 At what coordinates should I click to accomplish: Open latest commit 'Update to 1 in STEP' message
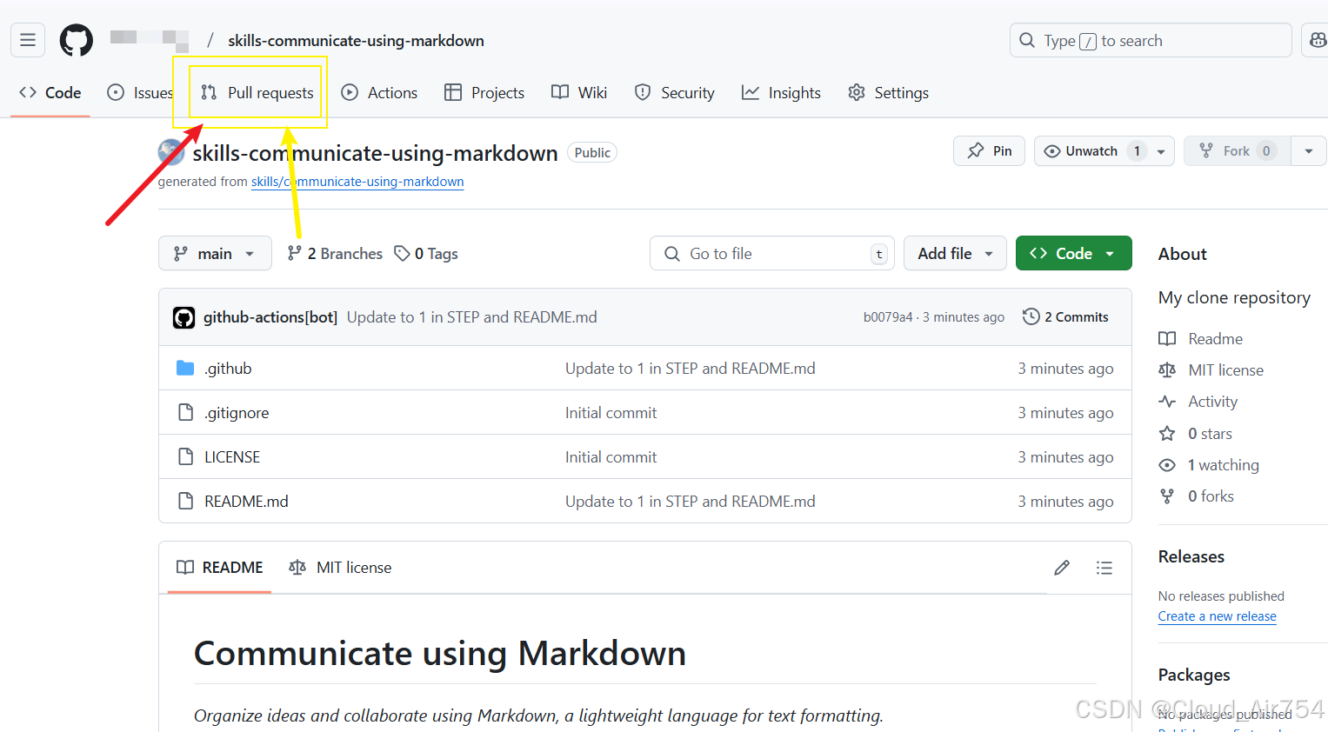472,317
